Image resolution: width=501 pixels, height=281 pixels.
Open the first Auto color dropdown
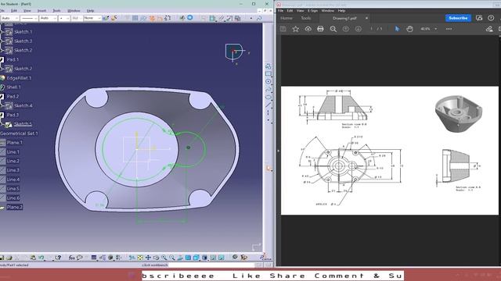tap(10, 19)
